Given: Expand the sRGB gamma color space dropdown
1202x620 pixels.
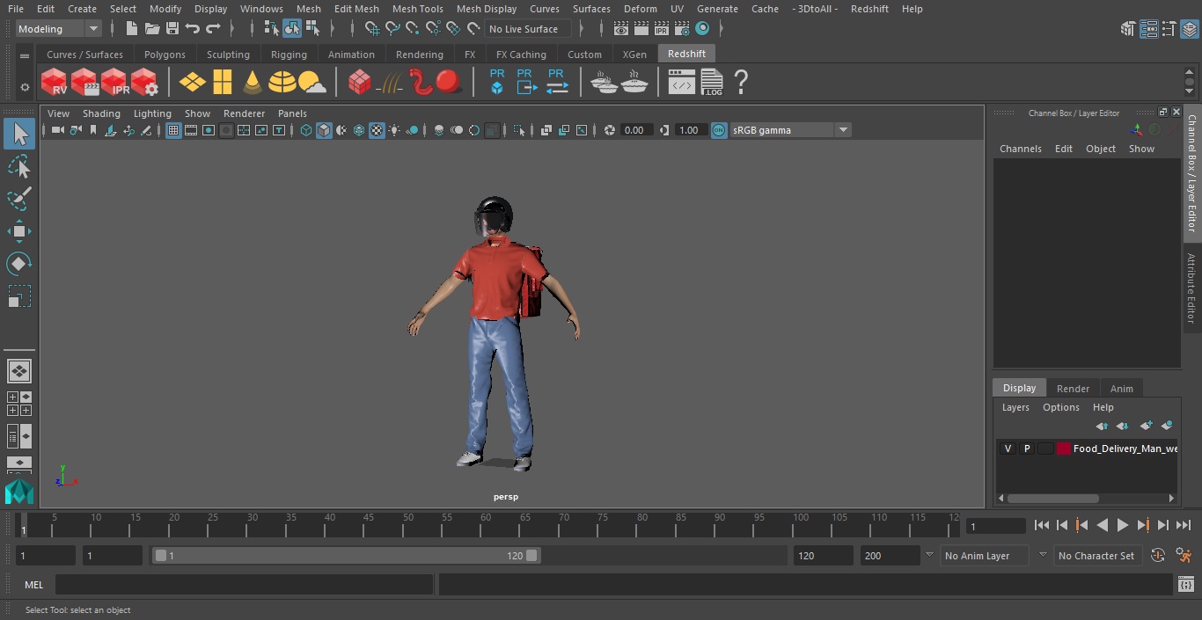Looking at the screenshot, I should (x=842, y=130).
